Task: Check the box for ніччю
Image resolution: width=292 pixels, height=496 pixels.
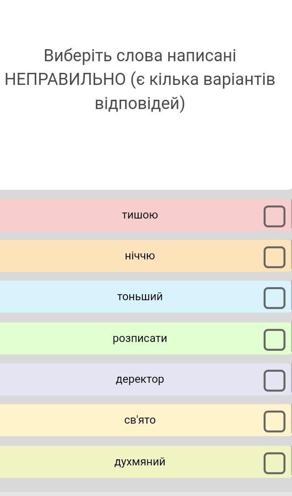Action: point(274,257)
